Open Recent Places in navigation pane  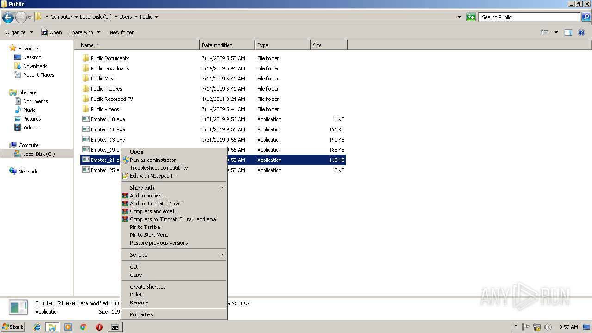38,75
